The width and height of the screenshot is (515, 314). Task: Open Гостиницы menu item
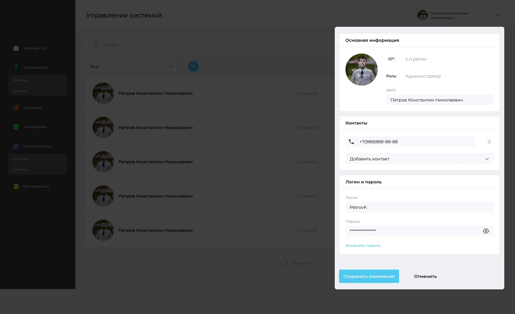click(33, 108)
